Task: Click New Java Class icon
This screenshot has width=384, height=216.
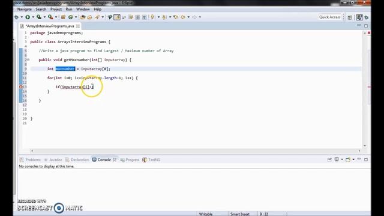Action: (71, 17)
